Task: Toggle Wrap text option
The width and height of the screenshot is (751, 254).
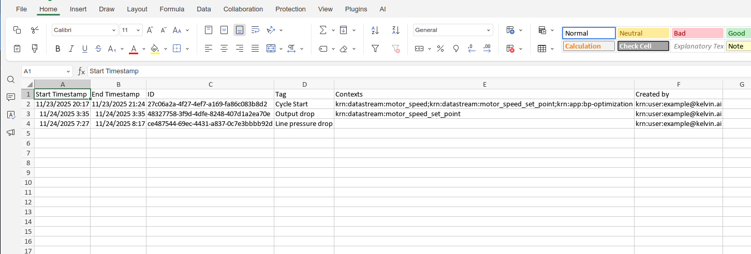Action: [x=255, y=30]
